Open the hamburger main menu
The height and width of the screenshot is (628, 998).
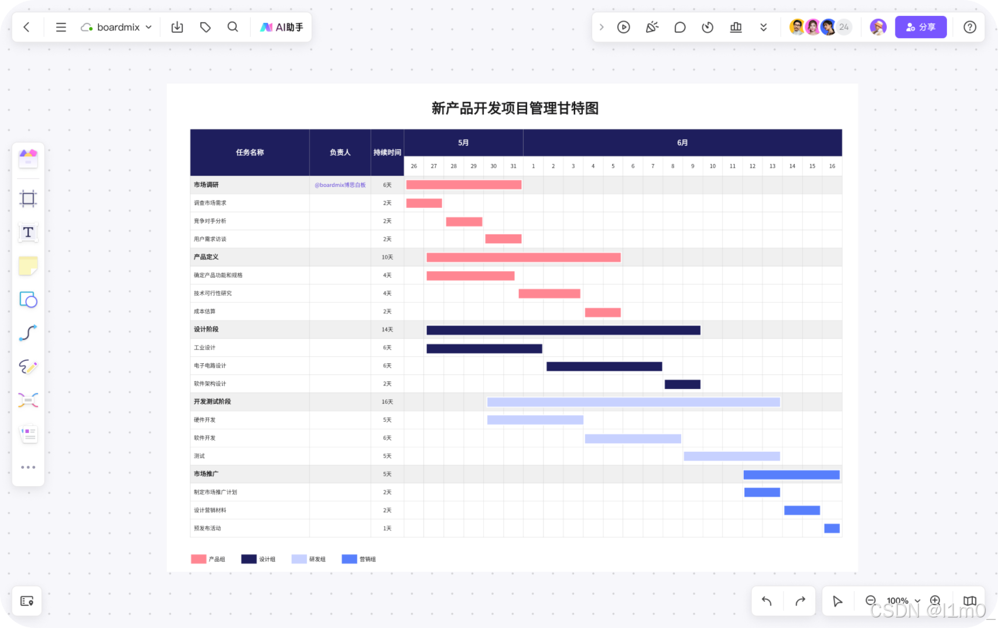pyautogui.click(x=61, y=27)
